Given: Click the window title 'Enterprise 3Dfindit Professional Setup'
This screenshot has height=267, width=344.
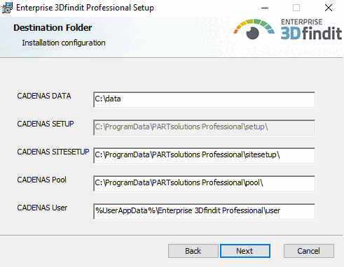Looking at the screenshot, I should (85, 8).
